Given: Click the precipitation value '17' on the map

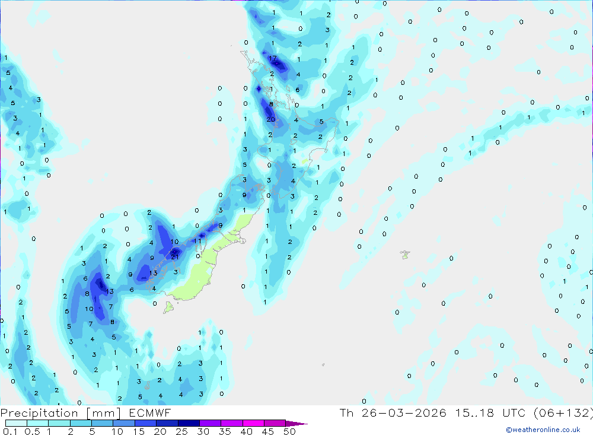Looking at the screenshot, I should [x=273, y=58].
